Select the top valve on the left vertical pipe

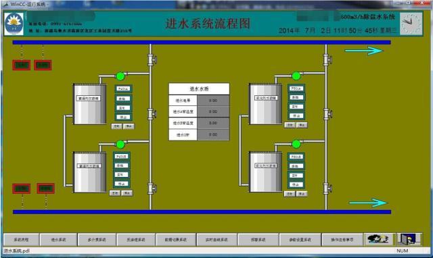152,59
